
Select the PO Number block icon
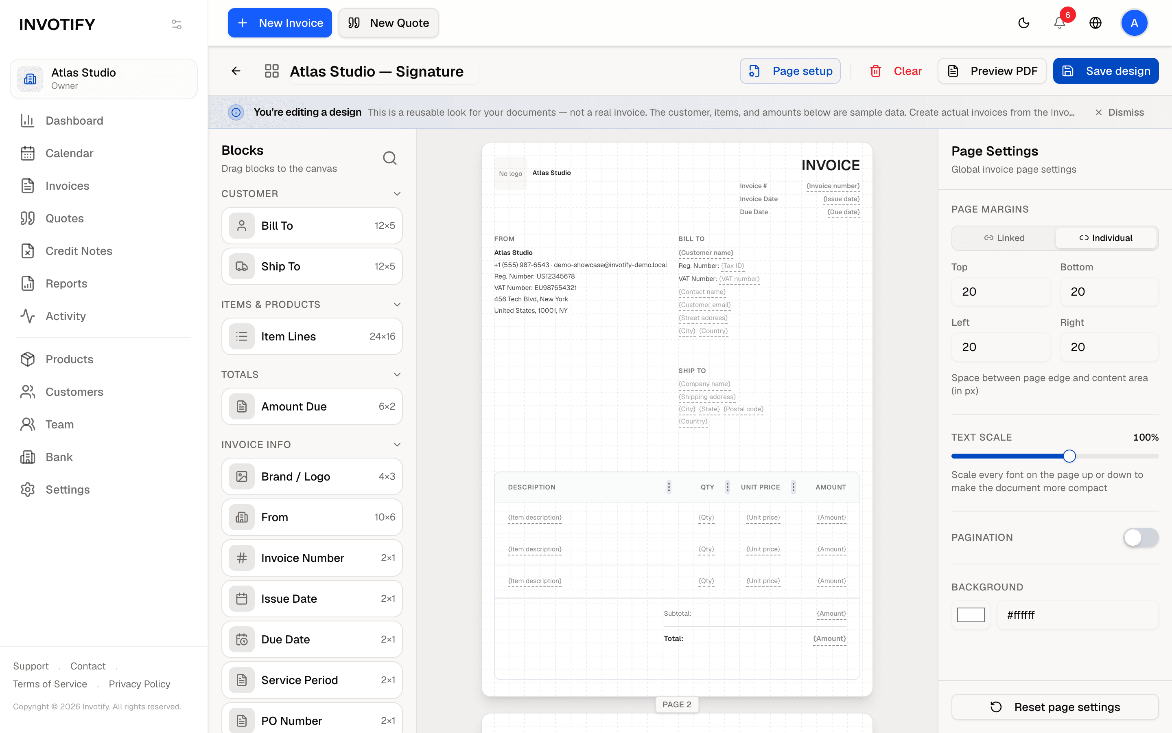[x=242, y=720]
